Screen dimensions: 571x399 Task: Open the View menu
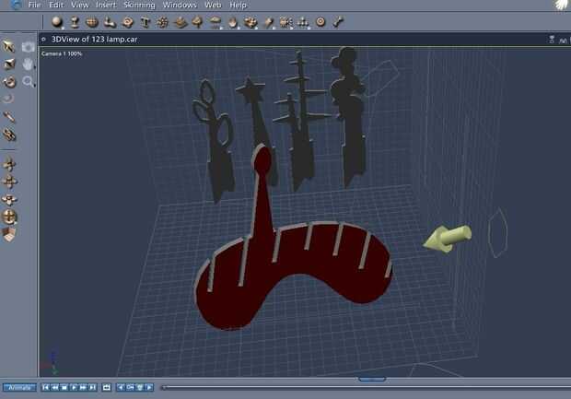79,5
